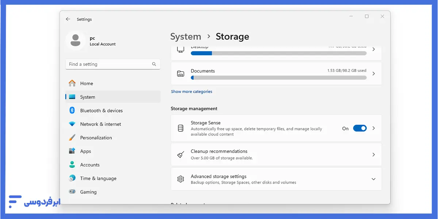The height and width of the screenshot is (219, 438).
Task: Click the Cleanup recommendations broom icon
Action: click(x=180, y=155)
